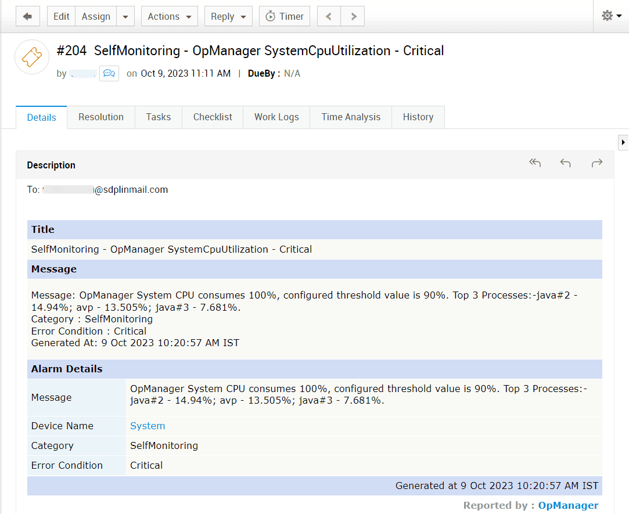Open the System device name link
Viewport: 629px width, 514px height.
coord(147,426)
